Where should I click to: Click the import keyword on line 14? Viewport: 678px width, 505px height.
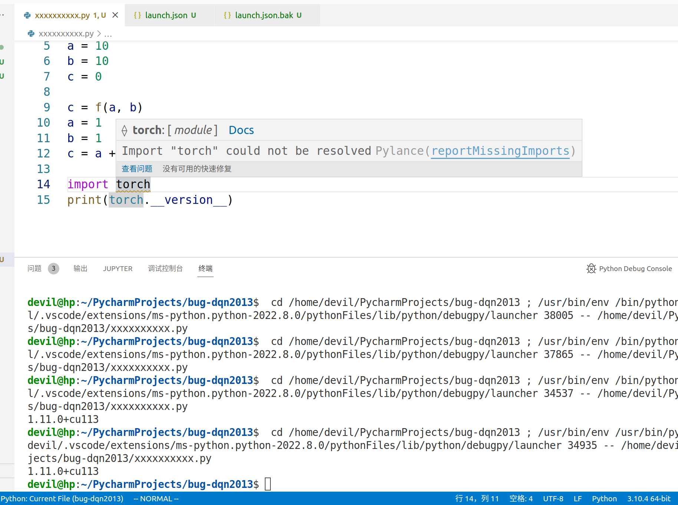(x=88, y=184)
